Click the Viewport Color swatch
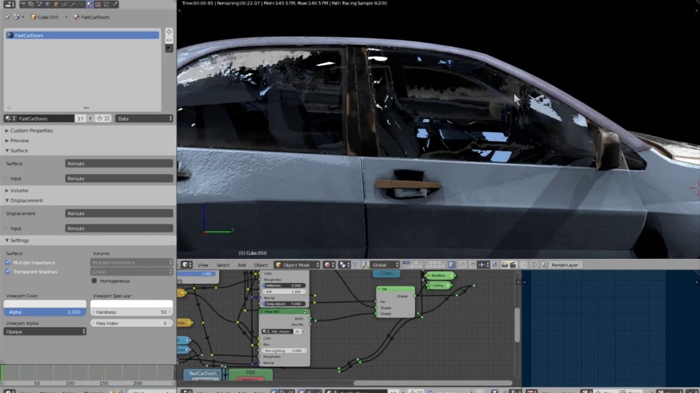Viewport: 700px width, 393px height. [45, 303]
